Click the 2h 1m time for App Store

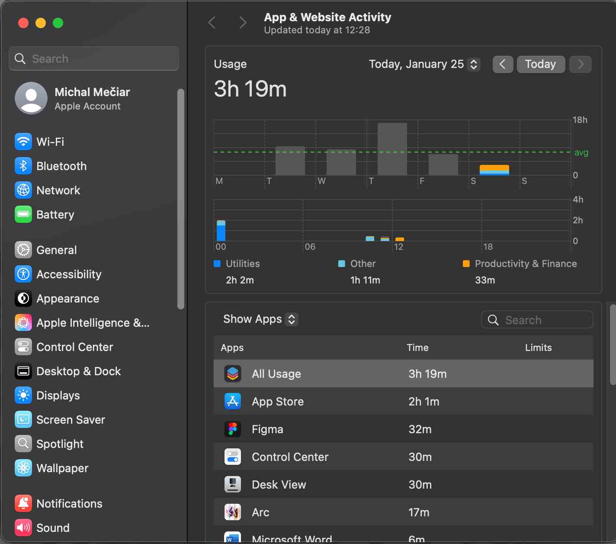coord(424,402)
